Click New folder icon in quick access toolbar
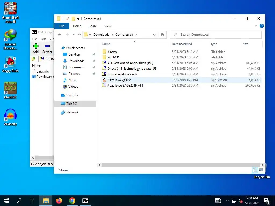Image resolution: width=275 pixels, height=206 pixels. coord(73,19)
